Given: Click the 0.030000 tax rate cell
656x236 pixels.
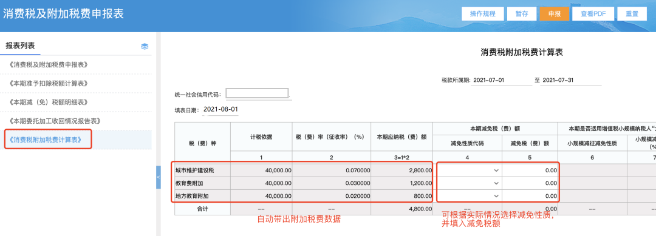Looking at the screenshot, I should click(x=332, y=183).
